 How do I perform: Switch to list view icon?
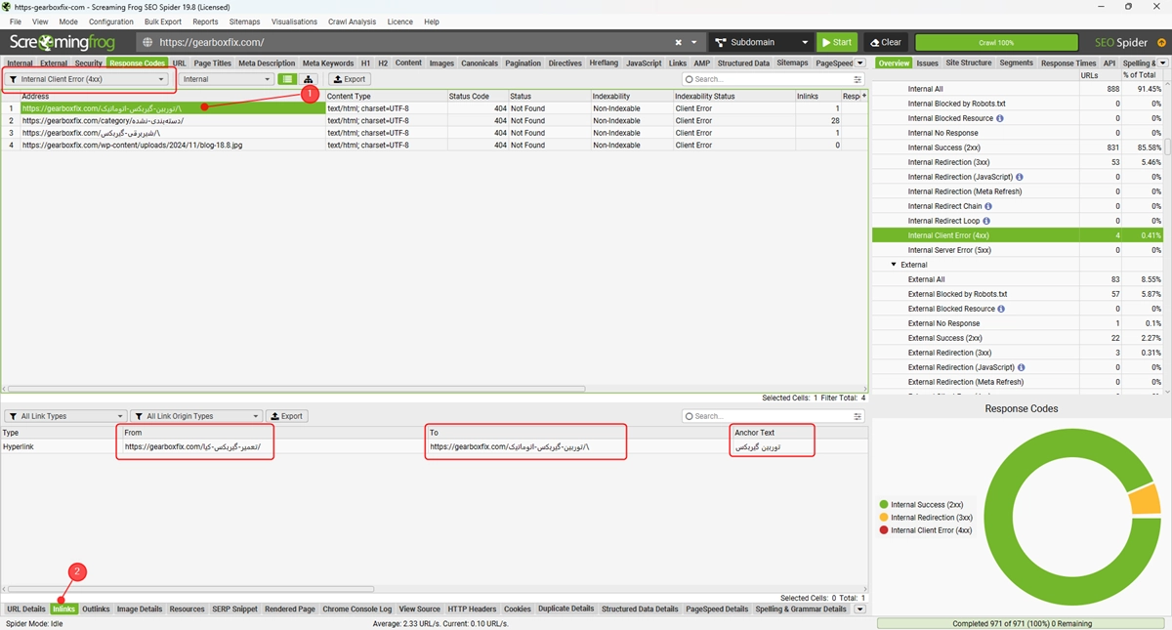click(x=287, y=79)
